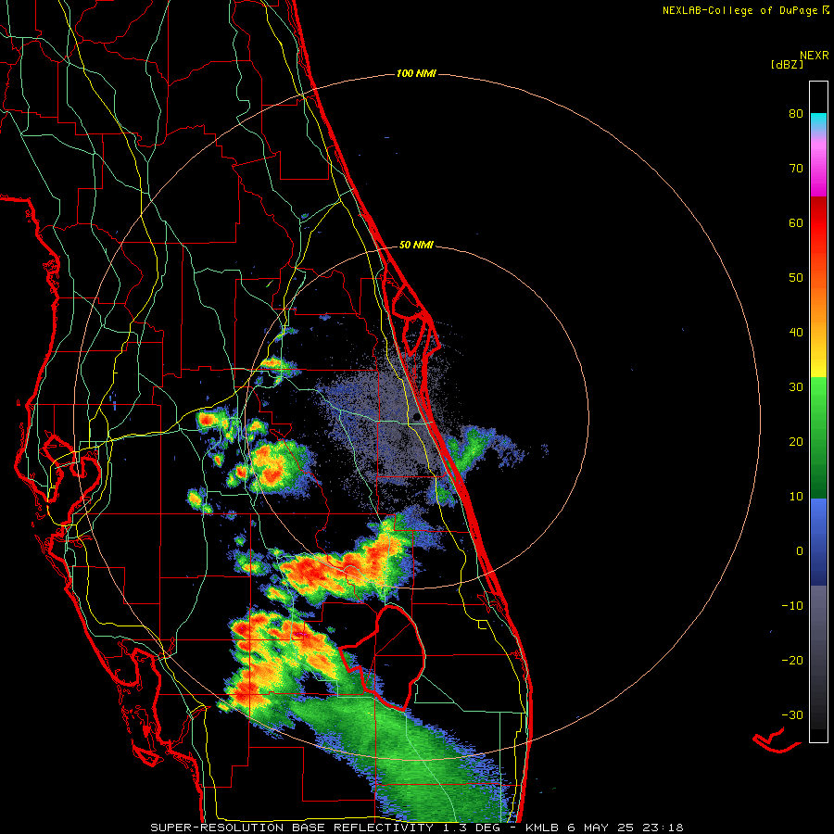Click the -10 value on the dBZ scale
This screenshot has width=834, height=834.
point(792,606)
